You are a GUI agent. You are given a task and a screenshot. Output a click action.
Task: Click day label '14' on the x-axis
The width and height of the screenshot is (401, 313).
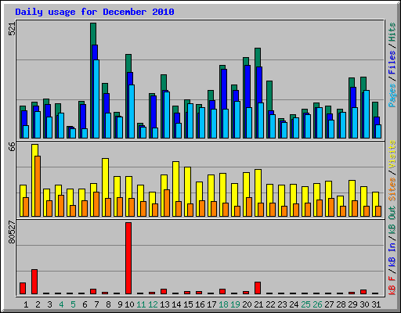point(176,304)
